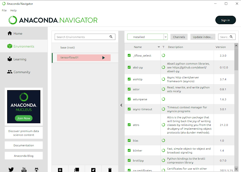Click the status circle for attrs
The height and width of the screenshot is (172, 241).
(x=163, y=125)
